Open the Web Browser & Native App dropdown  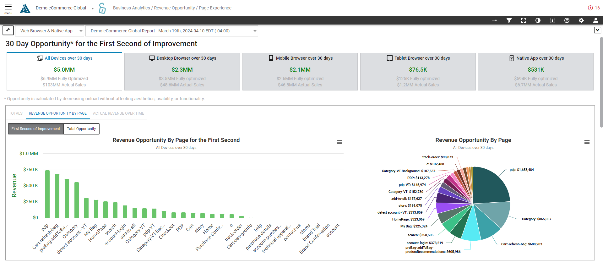click(50, 31)
